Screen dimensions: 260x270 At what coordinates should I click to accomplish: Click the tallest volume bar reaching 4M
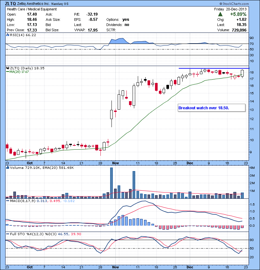111,183
